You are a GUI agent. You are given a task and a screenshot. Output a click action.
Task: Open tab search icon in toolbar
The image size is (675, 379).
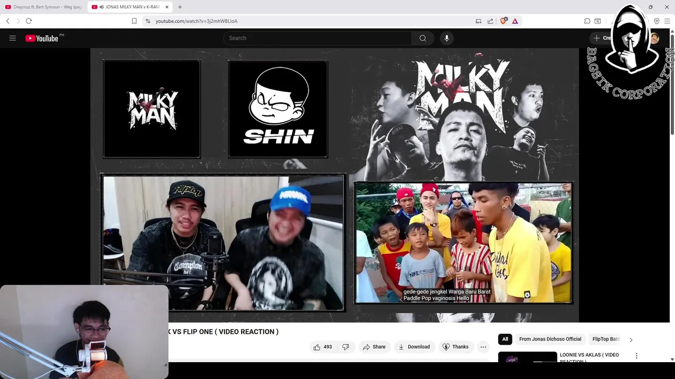597,21
